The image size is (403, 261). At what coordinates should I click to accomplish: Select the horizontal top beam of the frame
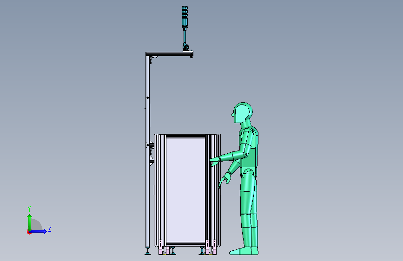point(169,54)
